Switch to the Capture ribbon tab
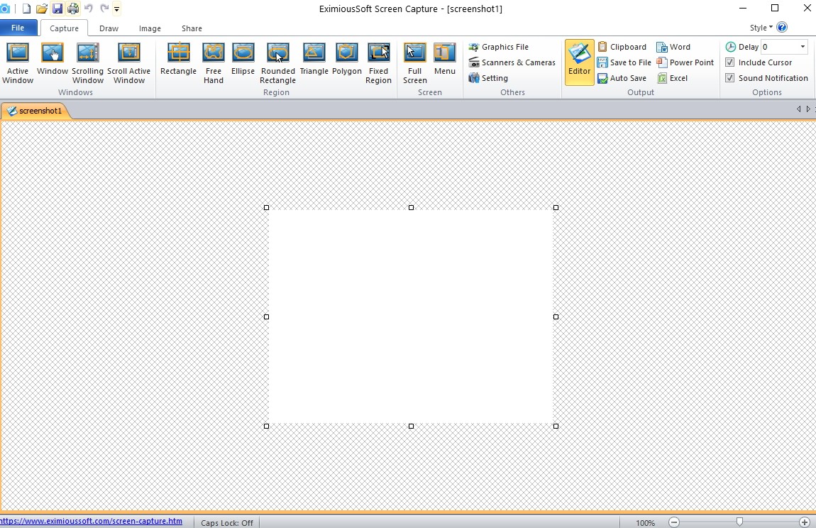 tap(64, 28)
